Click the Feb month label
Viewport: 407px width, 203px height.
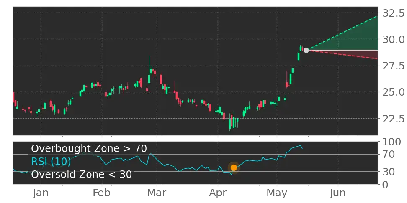click(x=102, y=193)
